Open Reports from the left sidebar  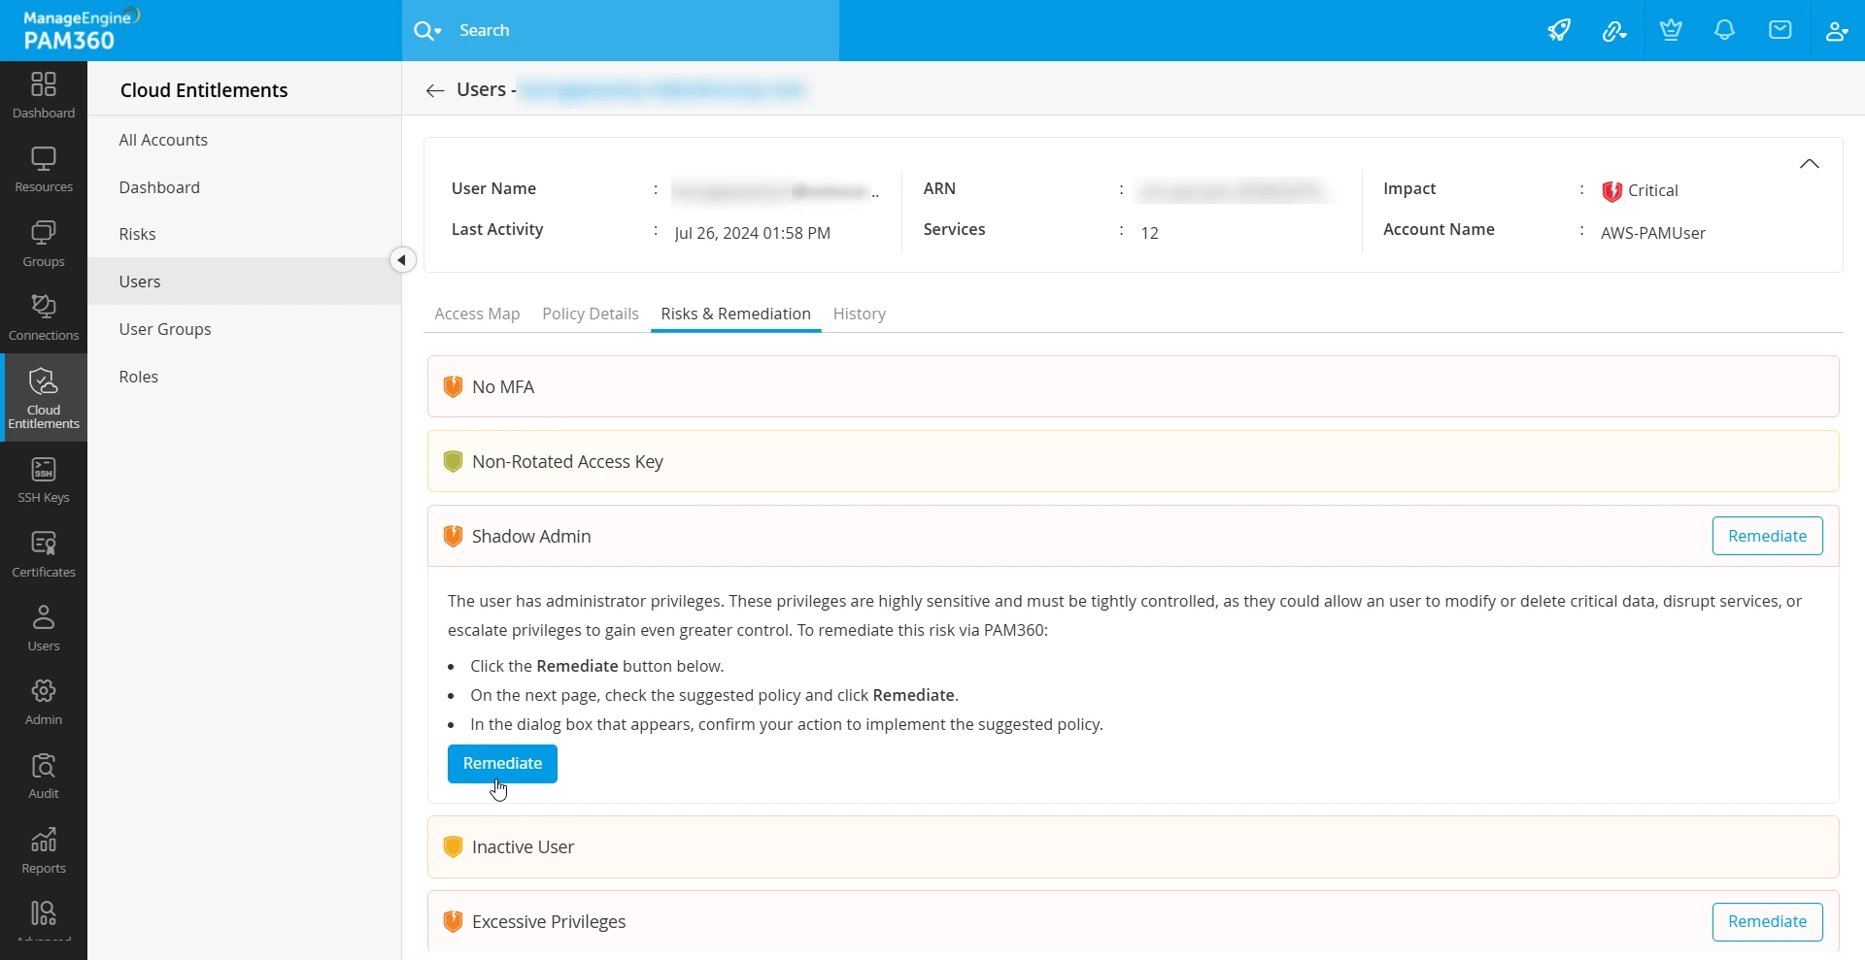click(44, 850)
